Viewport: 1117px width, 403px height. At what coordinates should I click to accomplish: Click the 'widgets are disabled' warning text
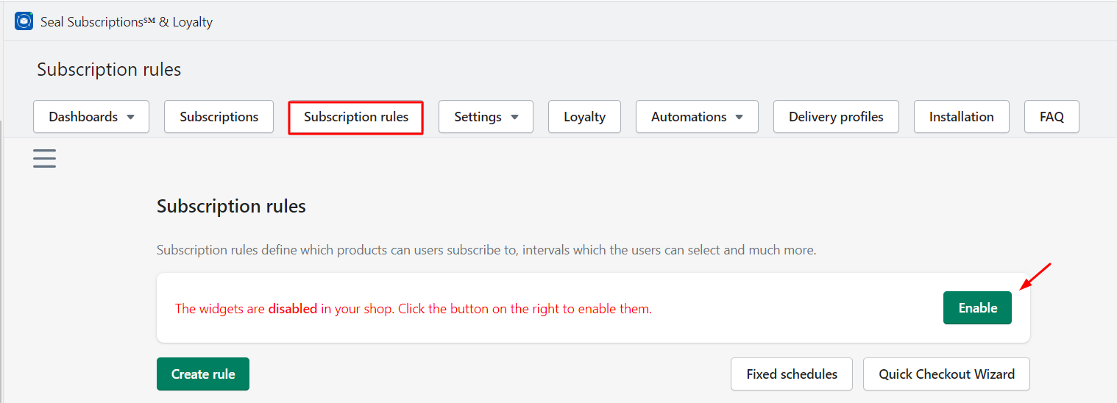pos(414,309)
